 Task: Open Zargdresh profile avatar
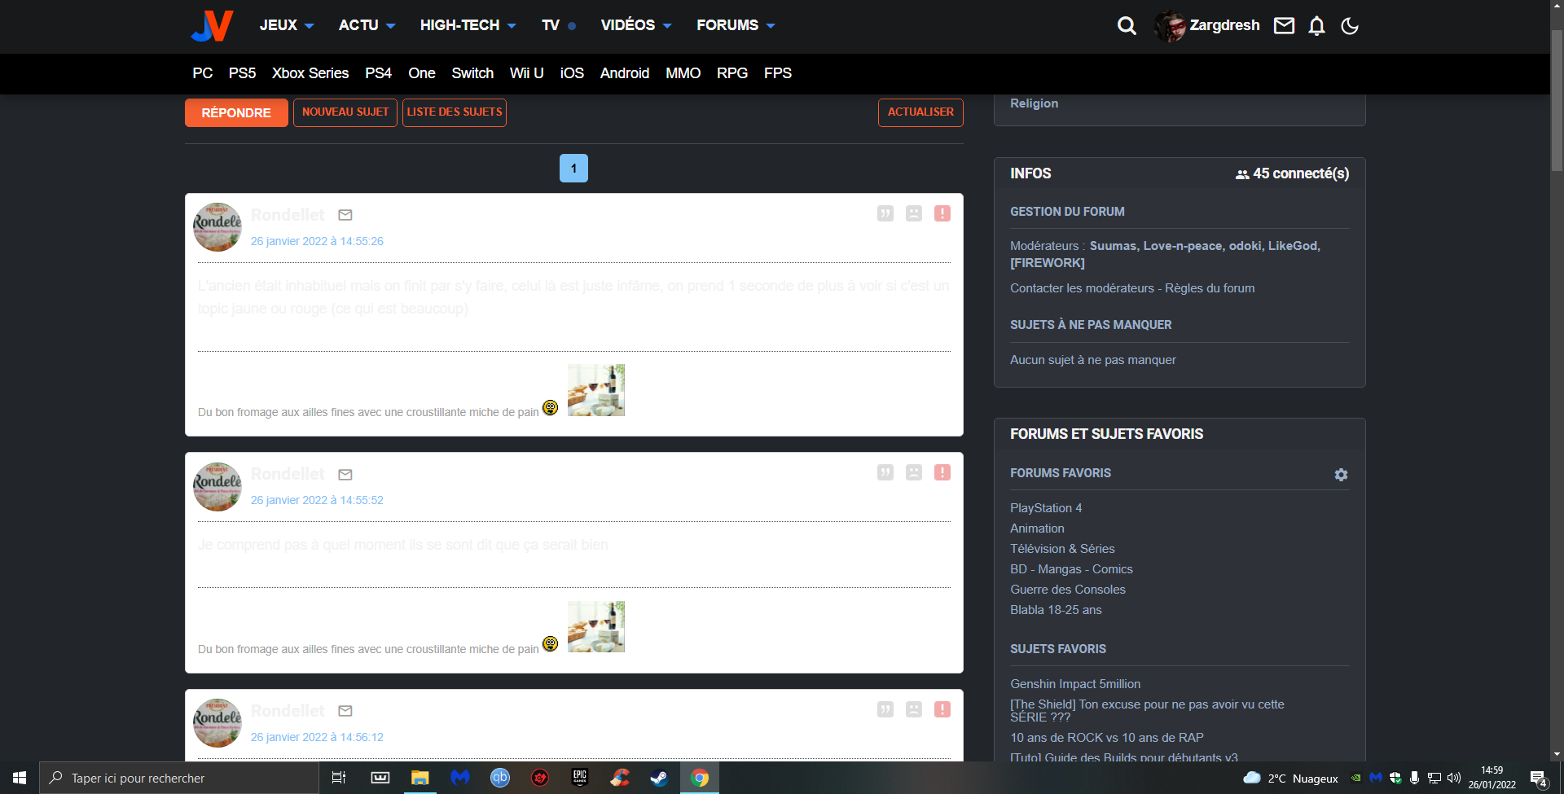(1170, 26)
